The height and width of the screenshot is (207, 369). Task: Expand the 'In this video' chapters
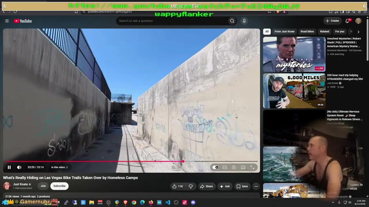tap(59, 167)
